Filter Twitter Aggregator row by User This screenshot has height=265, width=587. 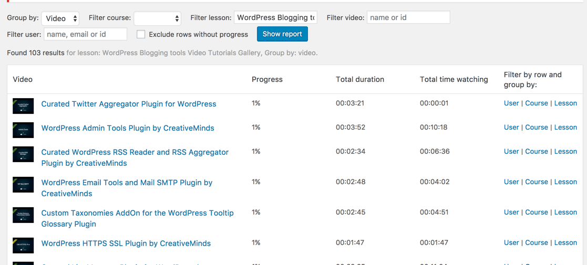point(511,103)
